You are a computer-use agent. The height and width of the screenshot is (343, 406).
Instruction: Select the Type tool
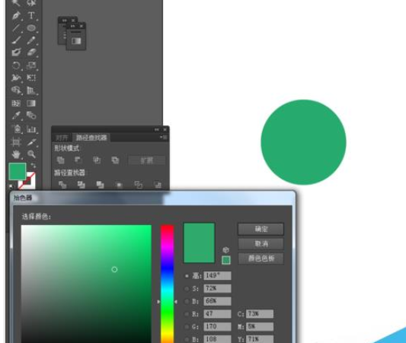[x=31, y=16]
